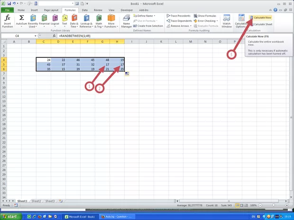The height and width of the screenshot is (220, 294).
Task: Open Lookup & Reference functions
Action: (86, 21)
